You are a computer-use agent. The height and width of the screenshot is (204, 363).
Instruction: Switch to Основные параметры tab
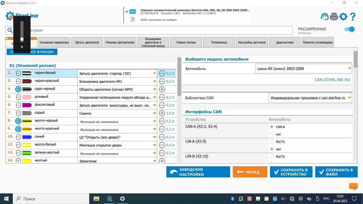[54, 42]
